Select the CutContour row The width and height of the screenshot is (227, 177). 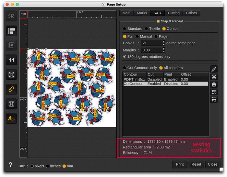pos(166,84)
